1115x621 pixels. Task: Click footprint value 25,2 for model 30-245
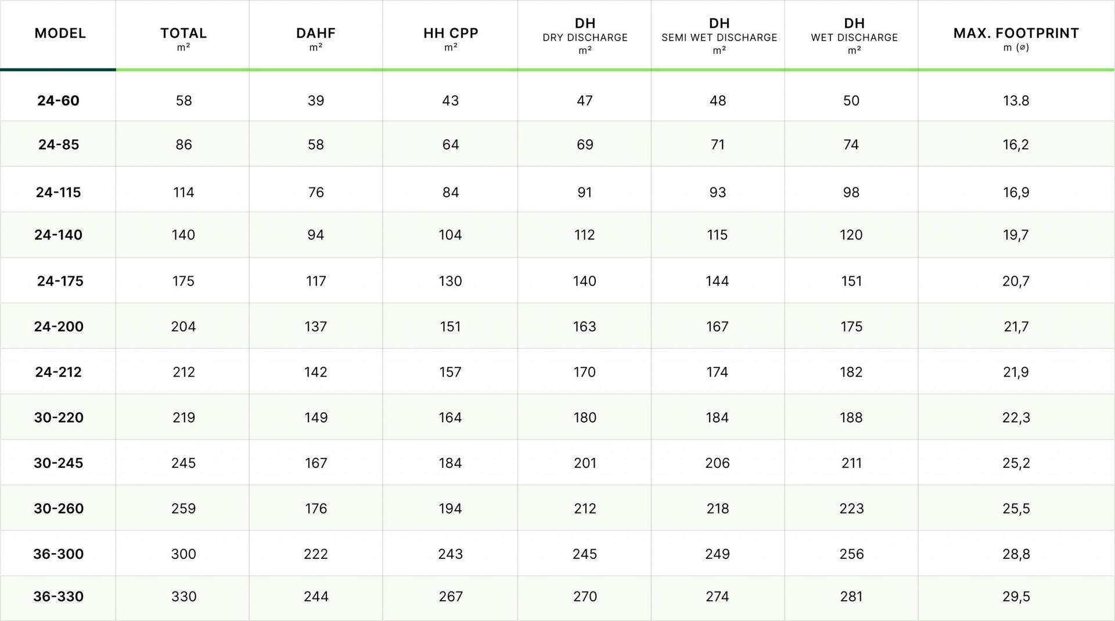click(x=1016, y=463)
